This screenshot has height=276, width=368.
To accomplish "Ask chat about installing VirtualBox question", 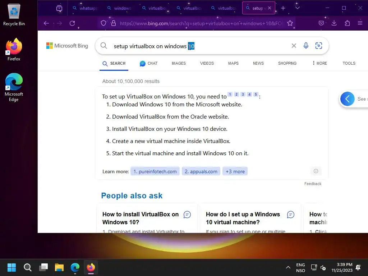I will [x=187, y=215].
